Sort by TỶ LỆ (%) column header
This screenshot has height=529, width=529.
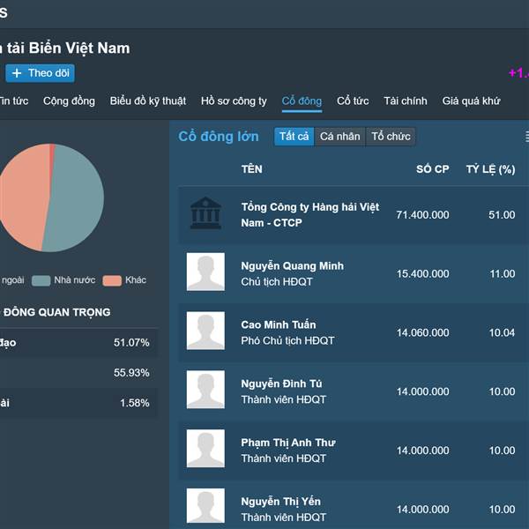click(490, 169)
